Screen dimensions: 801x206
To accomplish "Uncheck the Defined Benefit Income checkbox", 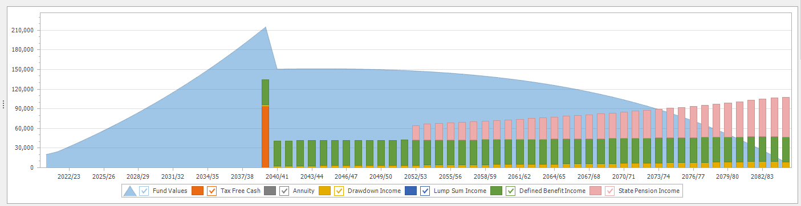I will 511,191.
